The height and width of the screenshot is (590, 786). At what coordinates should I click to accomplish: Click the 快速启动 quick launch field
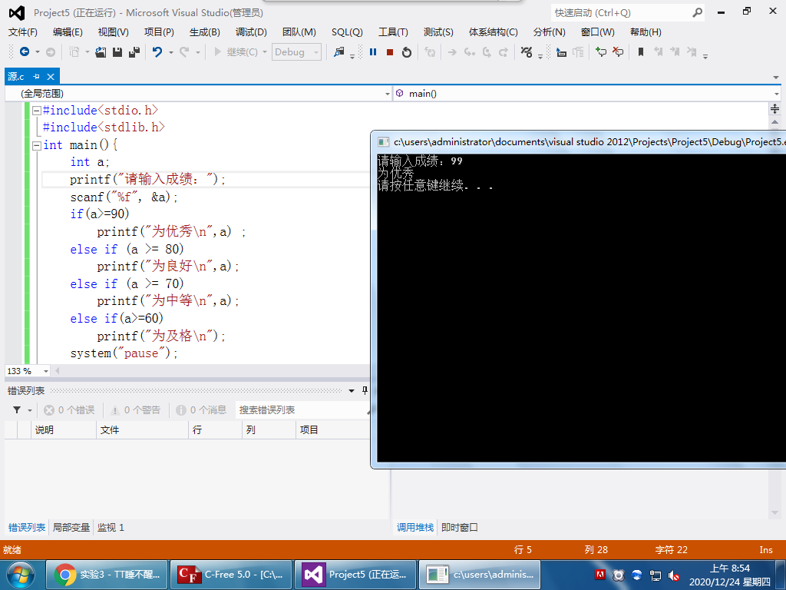(x=622, y=12)
